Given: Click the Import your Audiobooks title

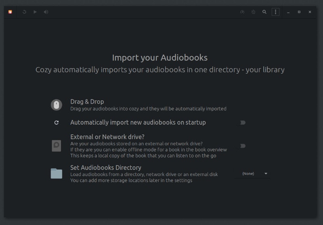Looking at the screenshot, I should point(160,57).
